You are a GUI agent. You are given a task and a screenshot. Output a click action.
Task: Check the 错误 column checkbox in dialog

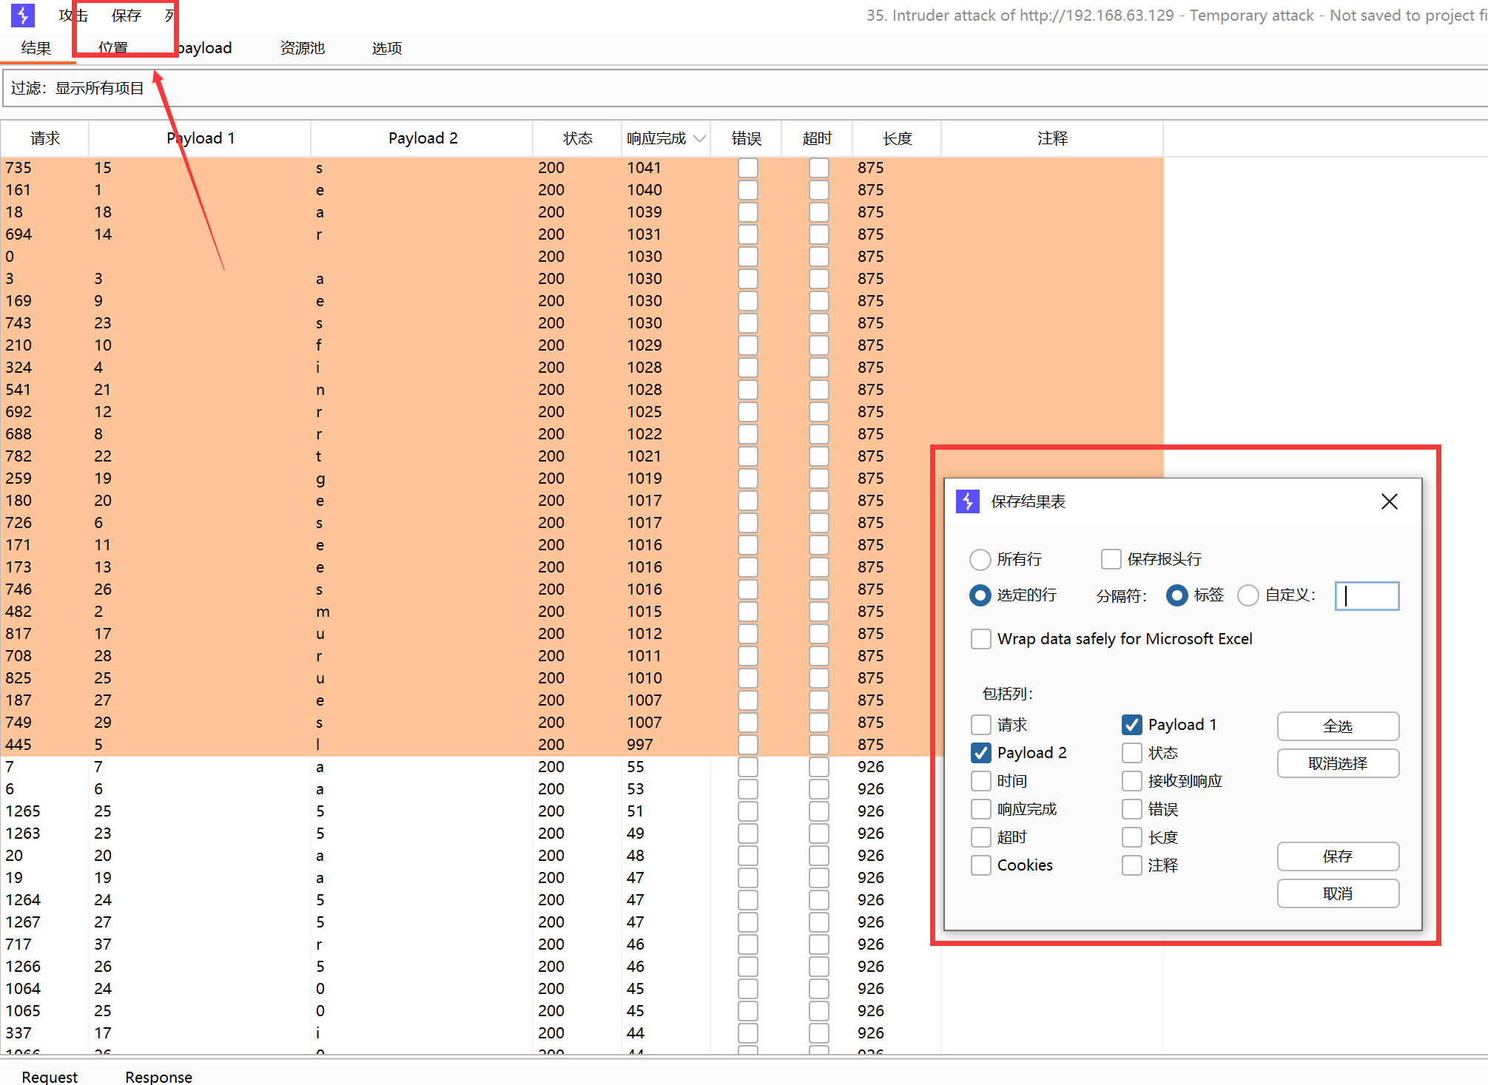pyautogui.click(x=1132, y=809)
